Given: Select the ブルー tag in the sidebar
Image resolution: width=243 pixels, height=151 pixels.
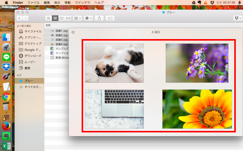Looking at the screenshot, I should point(30,81).
